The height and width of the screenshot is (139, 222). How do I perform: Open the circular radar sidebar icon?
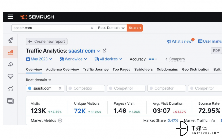(x=10, y=65)
